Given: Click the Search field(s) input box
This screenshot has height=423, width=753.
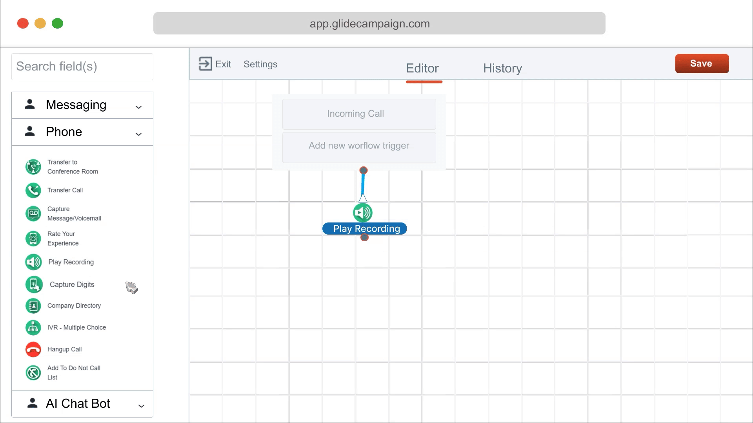Looking at the screenshot, I should 82,67.
